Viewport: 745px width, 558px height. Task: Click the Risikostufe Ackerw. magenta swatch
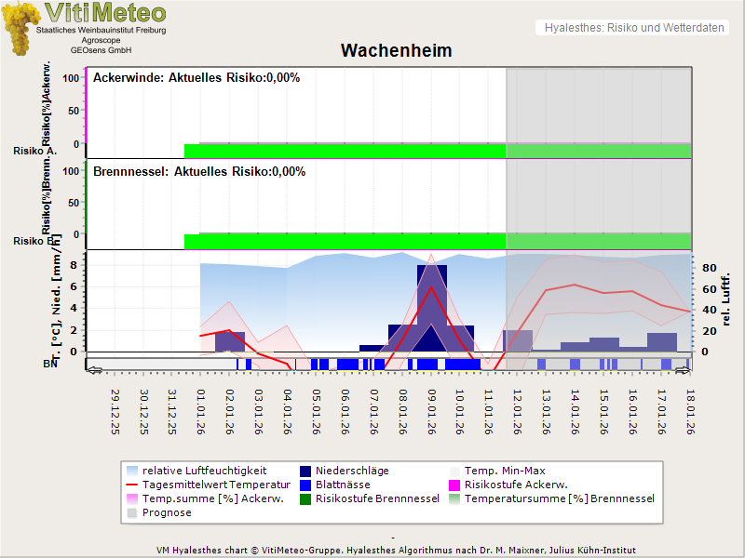pos(454,485)
